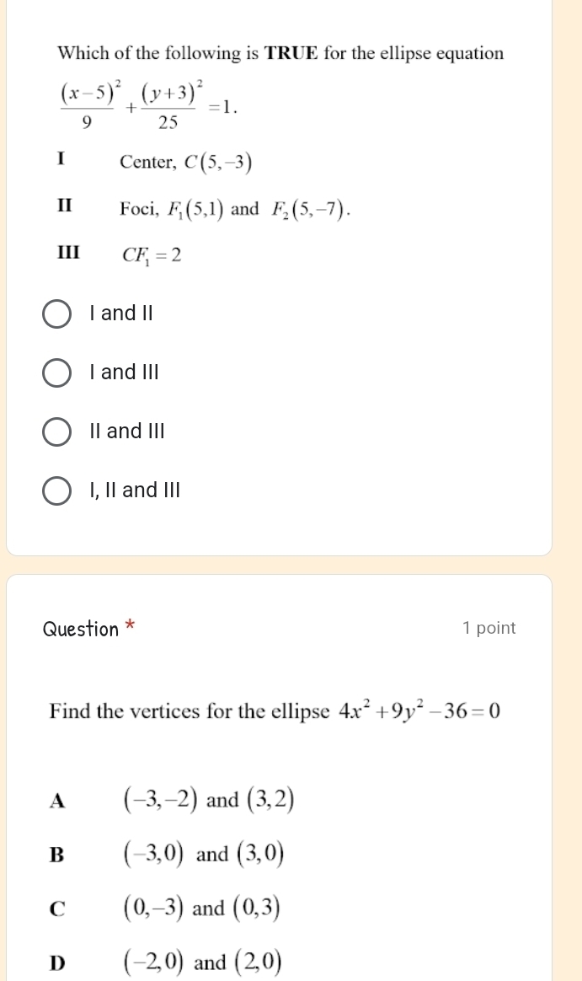Select the radio button for 'II and III'

56,432
